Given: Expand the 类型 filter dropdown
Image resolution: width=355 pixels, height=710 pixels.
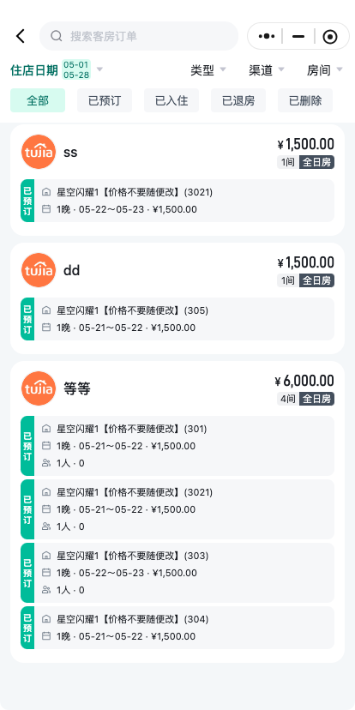Looking at the screenshot, I should pos(208,69).
